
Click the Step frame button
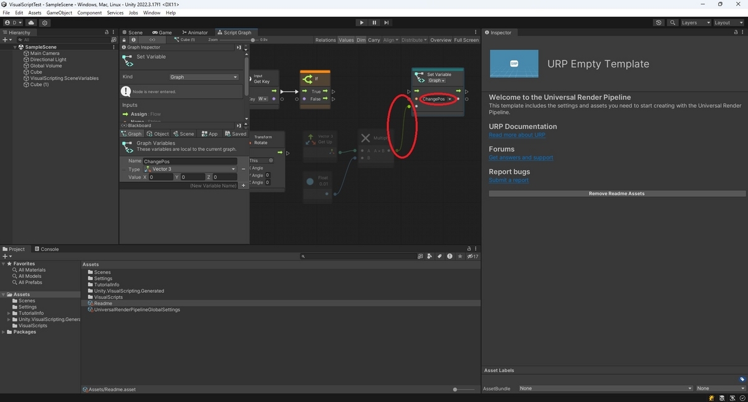(x=386, y=22)
